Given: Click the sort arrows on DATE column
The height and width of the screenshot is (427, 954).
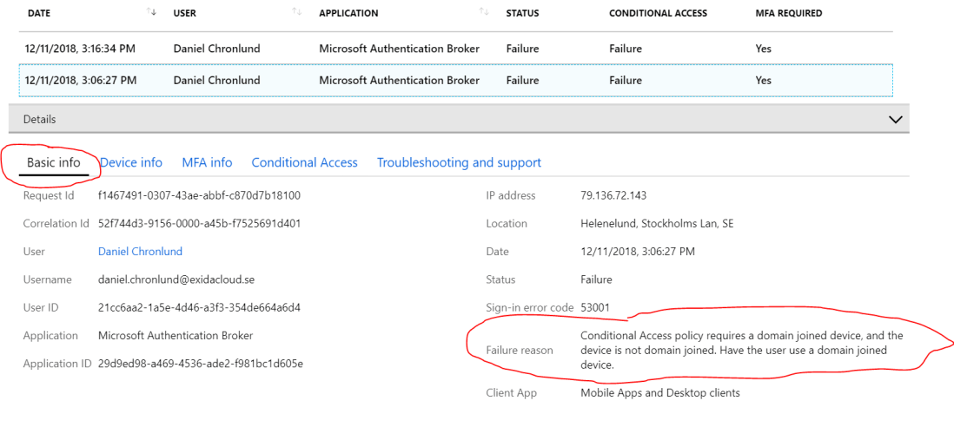Looking at the screenshot, I should pos(153,12).
